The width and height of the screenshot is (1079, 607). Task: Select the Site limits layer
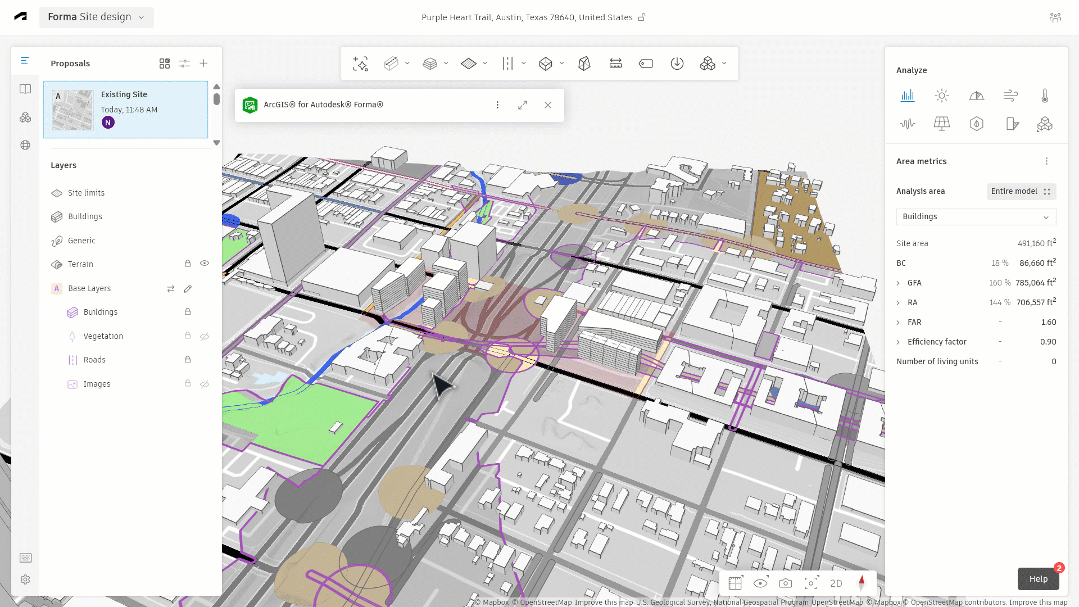86,193
